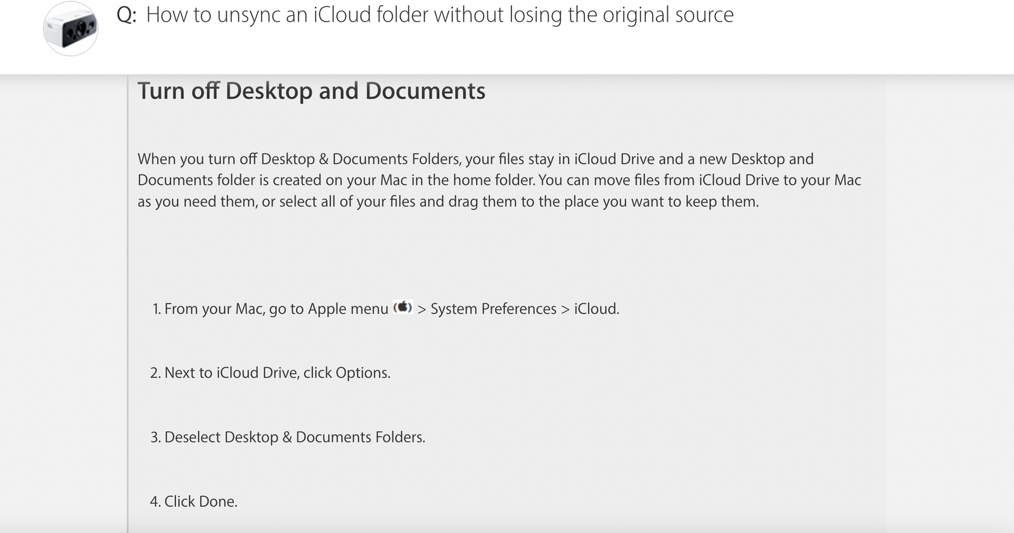Click step 4 'Click Done.'

coord(193,501)
